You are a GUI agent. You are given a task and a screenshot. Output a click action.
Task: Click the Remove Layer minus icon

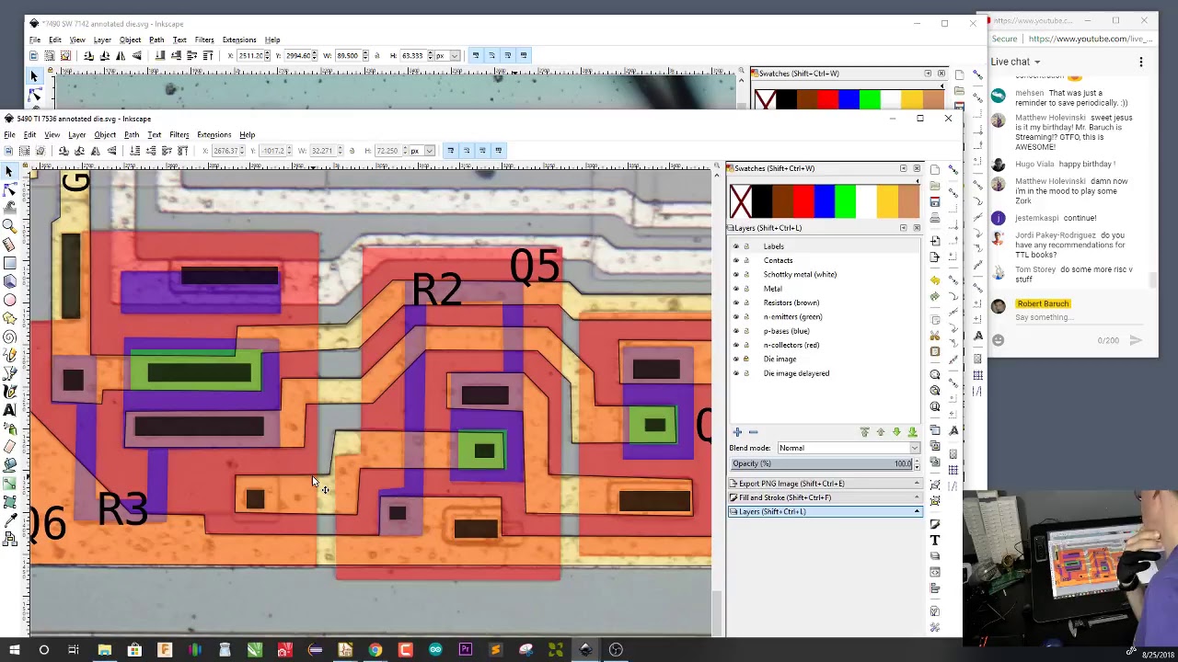[x=753, y=432]
